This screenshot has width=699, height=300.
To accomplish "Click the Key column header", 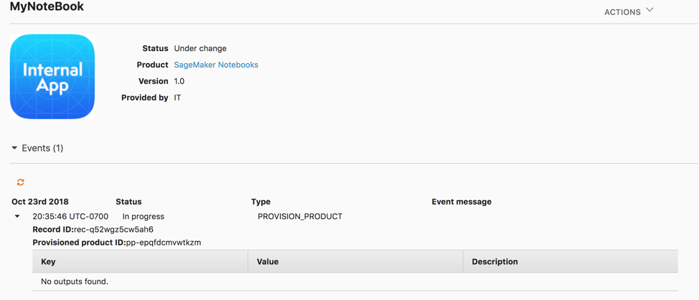I will pos(48,261).
